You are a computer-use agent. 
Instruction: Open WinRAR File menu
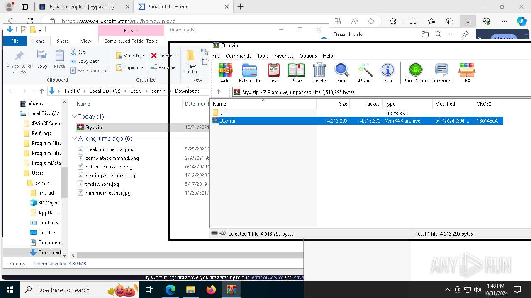216,55
